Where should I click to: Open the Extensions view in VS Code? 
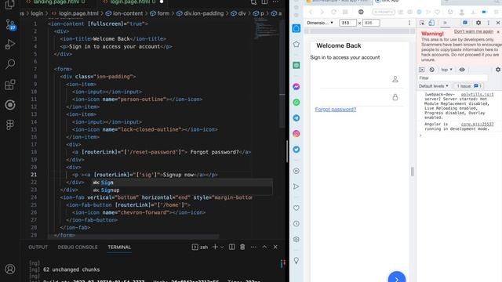click(10, 85)
